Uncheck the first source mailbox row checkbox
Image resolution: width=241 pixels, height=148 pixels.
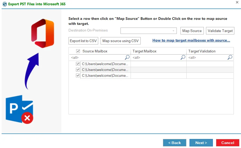click(x=78, y=64)
